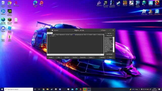This screenshot has width=162, height=91.
Task: Close the Scriptbox tab with its X
Action: (52, 33)
